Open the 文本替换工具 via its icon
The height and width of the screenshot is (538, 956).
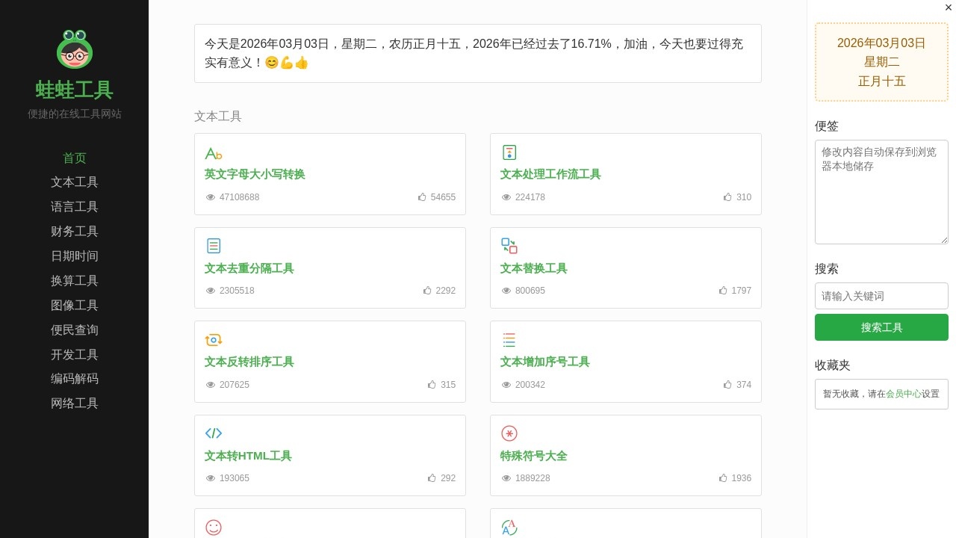(509, 246)
